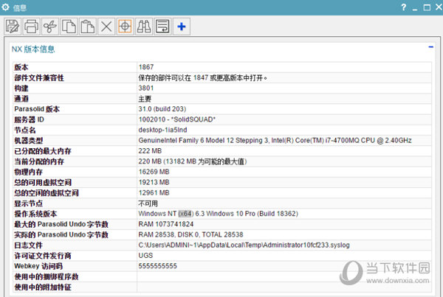Collapse the NX 版本信息 section
The image size is (443, 297).
pyautogui.click(x=430, y=47)
